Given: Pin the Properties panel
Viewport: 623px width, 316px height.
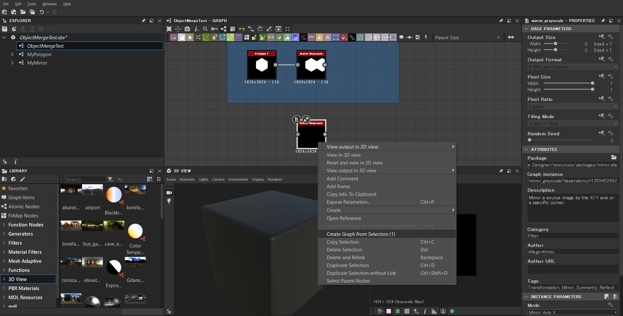Looking at the screenshot, I should [603, 21].
